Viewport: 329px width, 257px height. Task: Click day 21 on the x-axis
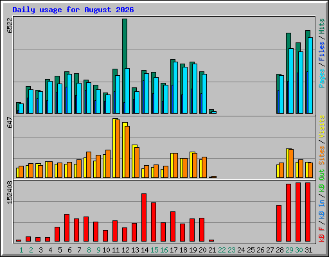[212, 250]
